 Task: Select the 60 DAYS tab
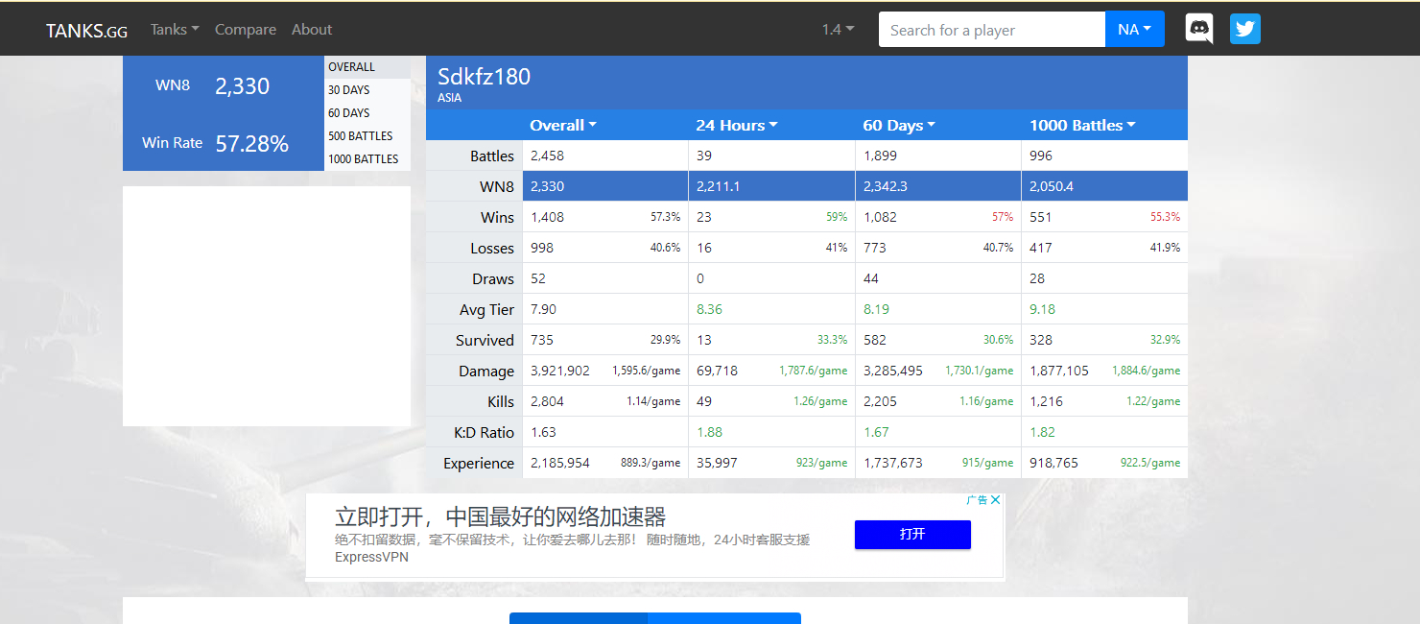tap(367, 113)
